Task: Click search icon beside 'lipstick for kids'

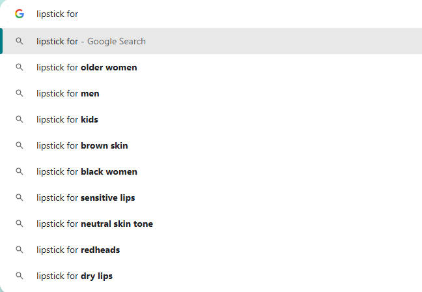Action: [x=20, y=119]
